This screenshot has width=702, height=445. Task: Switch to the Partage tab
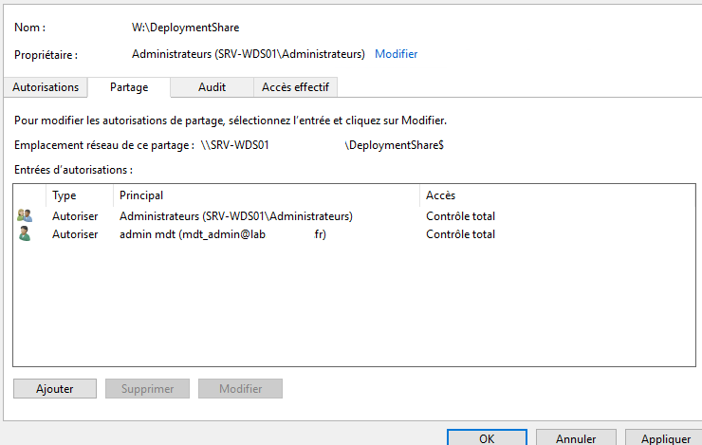pyautogui.click(x=129, y=87)
